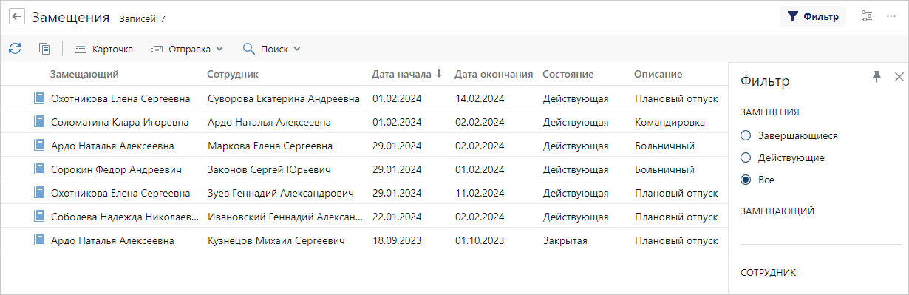Close the Фильтр panel
Viewport: 909px width, 295px height.
click(899, 76)
